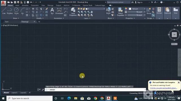Viewport: 181px width, 101px height.
Task: Open the object color ByLayer dropdown
Action: point(137,9)
